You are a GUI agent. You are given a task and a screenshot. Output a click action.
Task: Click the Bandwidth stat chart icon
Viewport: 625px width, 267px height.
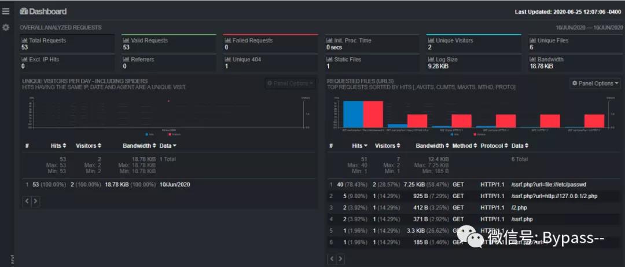(x=533, y=60)
